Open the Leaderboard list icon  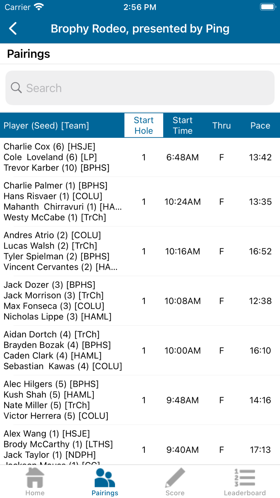coord(245,478)
